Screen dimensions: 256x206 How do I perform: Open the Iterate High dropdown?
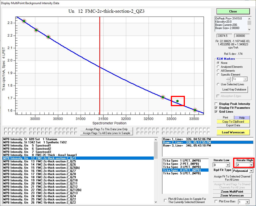[x=251, y=165]
